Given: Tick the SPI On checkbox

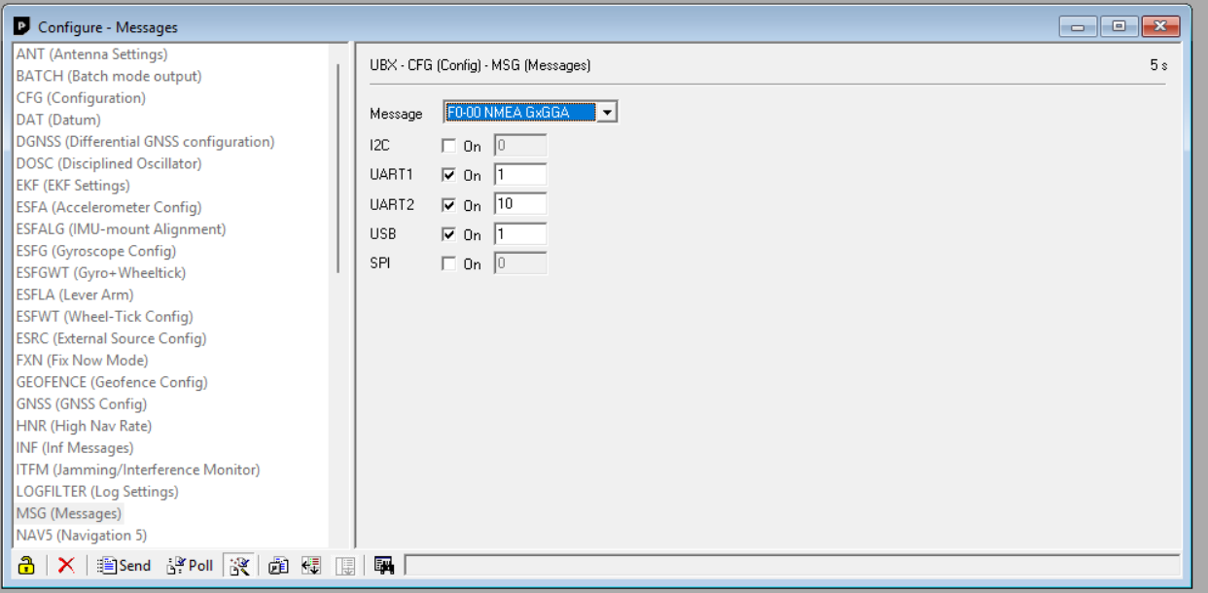Looking at the screenshot, I should point(448,263).
